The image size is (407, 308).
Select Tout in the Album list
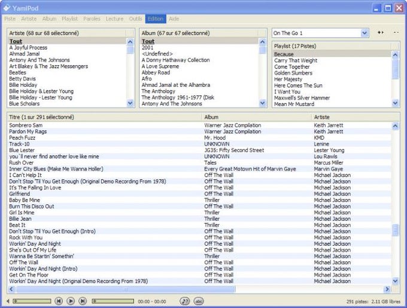click(x=199, y=41)
